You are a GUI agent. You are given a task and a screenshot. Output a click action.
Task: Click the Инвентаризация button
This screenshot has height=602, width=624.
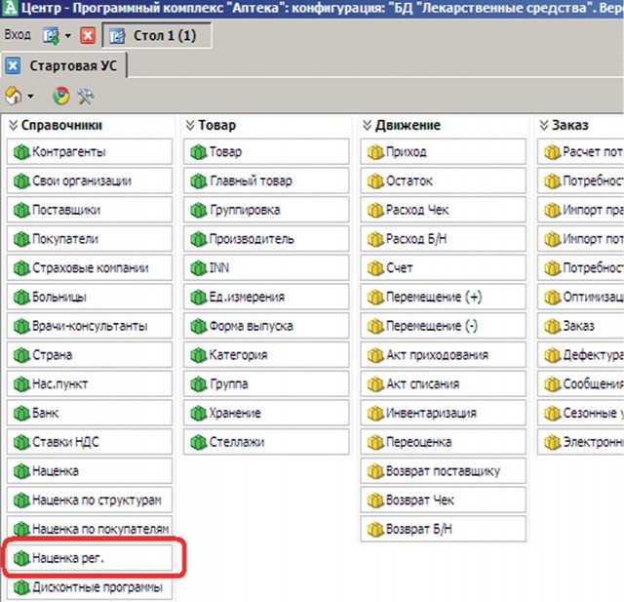(x=444, y=413)
